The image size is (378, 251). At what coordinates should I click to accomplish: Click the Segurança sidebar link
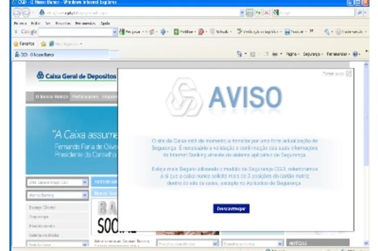point(39,217)
